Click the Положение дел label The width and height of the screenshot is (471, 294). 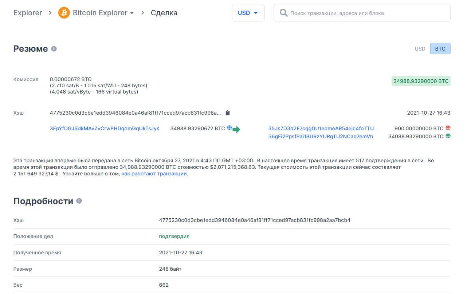tap(33, 236)
